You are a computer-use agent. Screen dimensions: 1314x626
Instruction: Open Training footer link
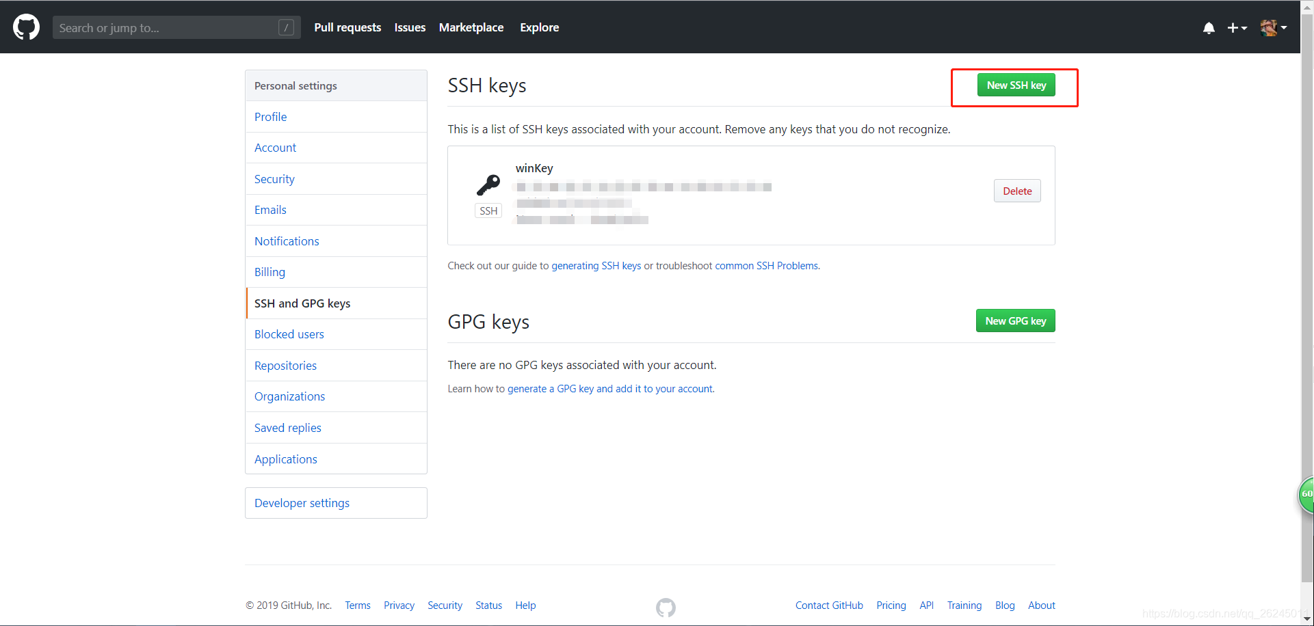[964, 605]
